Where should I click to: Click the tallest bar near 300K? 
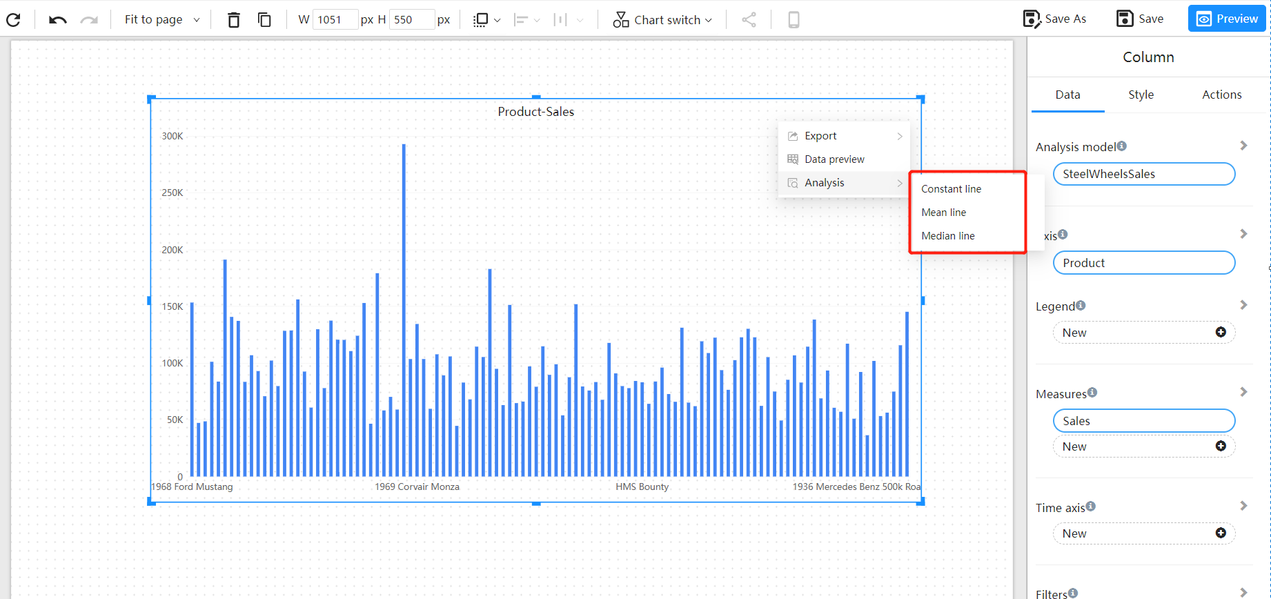(404, 310)
